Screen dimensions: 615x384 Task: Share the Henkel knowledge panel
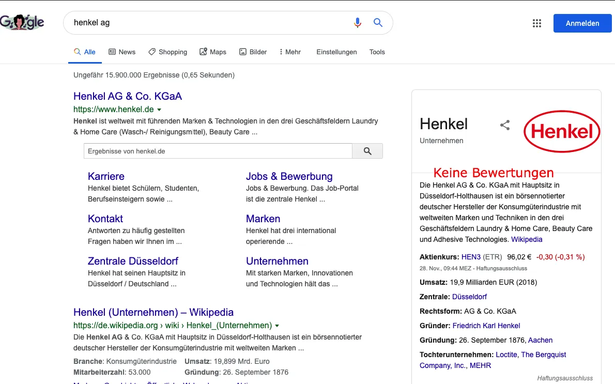pyautogui.click(x=505, y=125)
